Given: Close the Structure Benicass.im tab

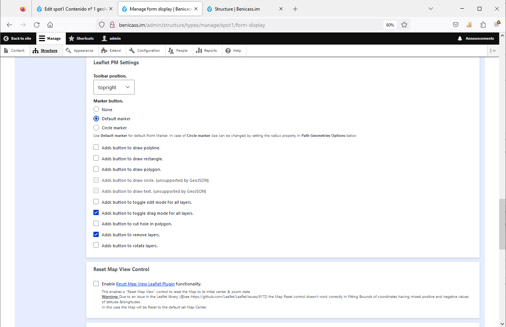Looking at the screenshot, I should (x=281, y=9).
